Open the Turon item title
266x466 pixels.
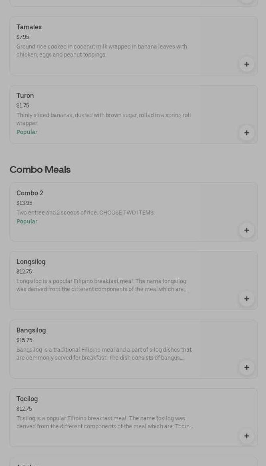coord(25,96)
